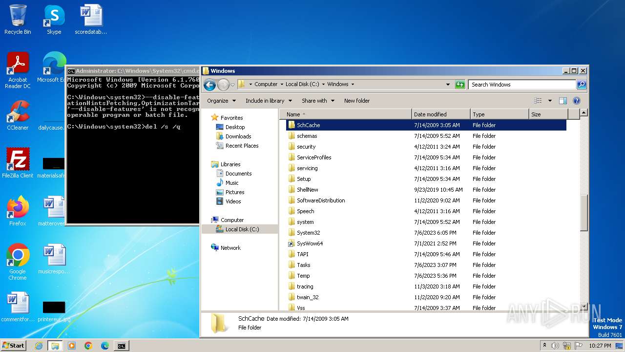The height and width of the screenshot is (352, 625).
Task: Sort by the Date modified column header
Action: point(441,114)
